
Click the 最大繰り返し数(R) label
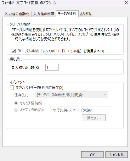25,68
